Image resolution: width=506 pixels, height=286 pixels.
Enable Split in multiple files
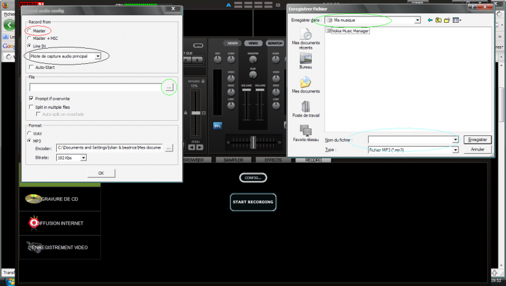pos(31,107)
